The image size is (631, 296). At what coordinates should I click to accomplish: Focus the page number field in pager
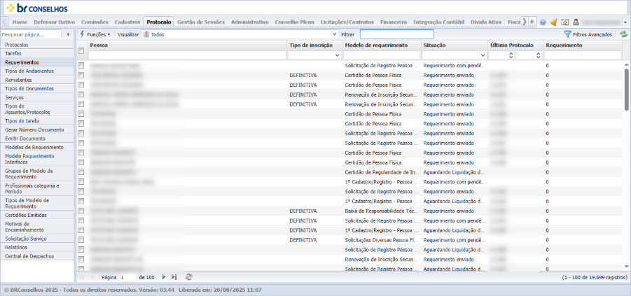click(x=128, y=277)
